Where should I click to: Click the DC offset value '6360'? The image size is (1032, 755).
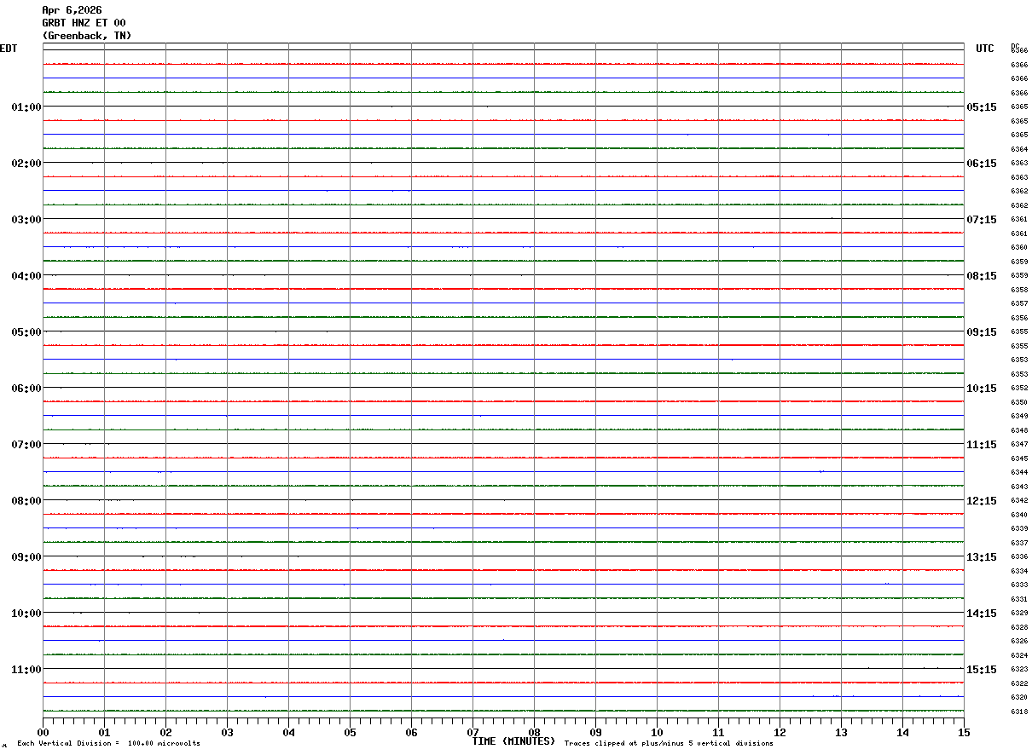click(x=1019, y=247)
